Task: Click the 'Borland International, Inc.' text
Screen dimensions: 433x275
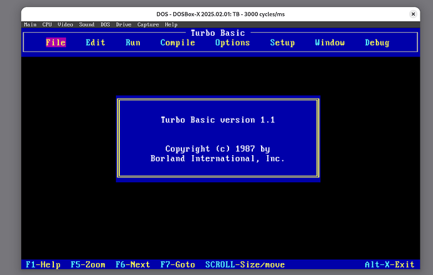Action: pyautogui.click(x=218, y=159)
